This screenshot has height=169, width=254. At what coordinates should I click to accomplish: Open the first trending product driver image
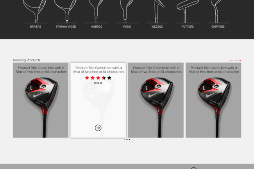point(41,107)
